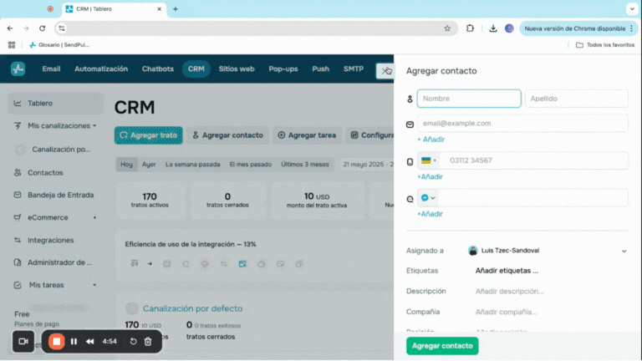Open the messenger type dropdown

[x=428, y=198]
